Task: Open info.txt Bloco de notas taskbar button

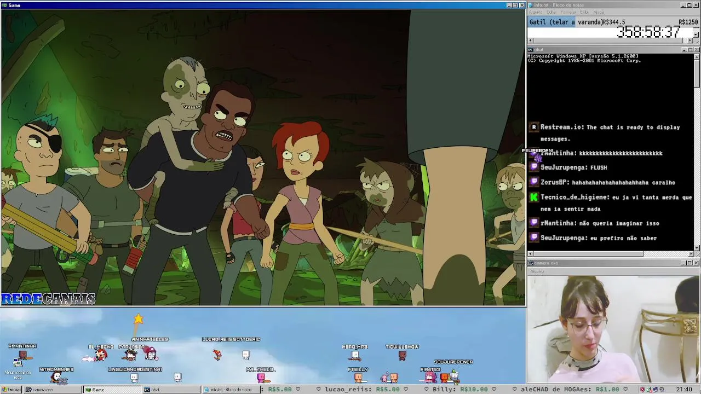Action: click(x=230, y=390)
